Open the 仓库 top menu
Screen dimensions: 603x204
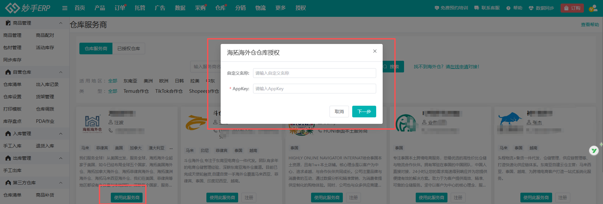coord(220,8)
